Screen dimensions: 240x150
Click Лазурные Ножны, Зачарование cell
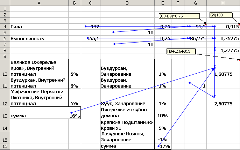[x=127, y=137]
